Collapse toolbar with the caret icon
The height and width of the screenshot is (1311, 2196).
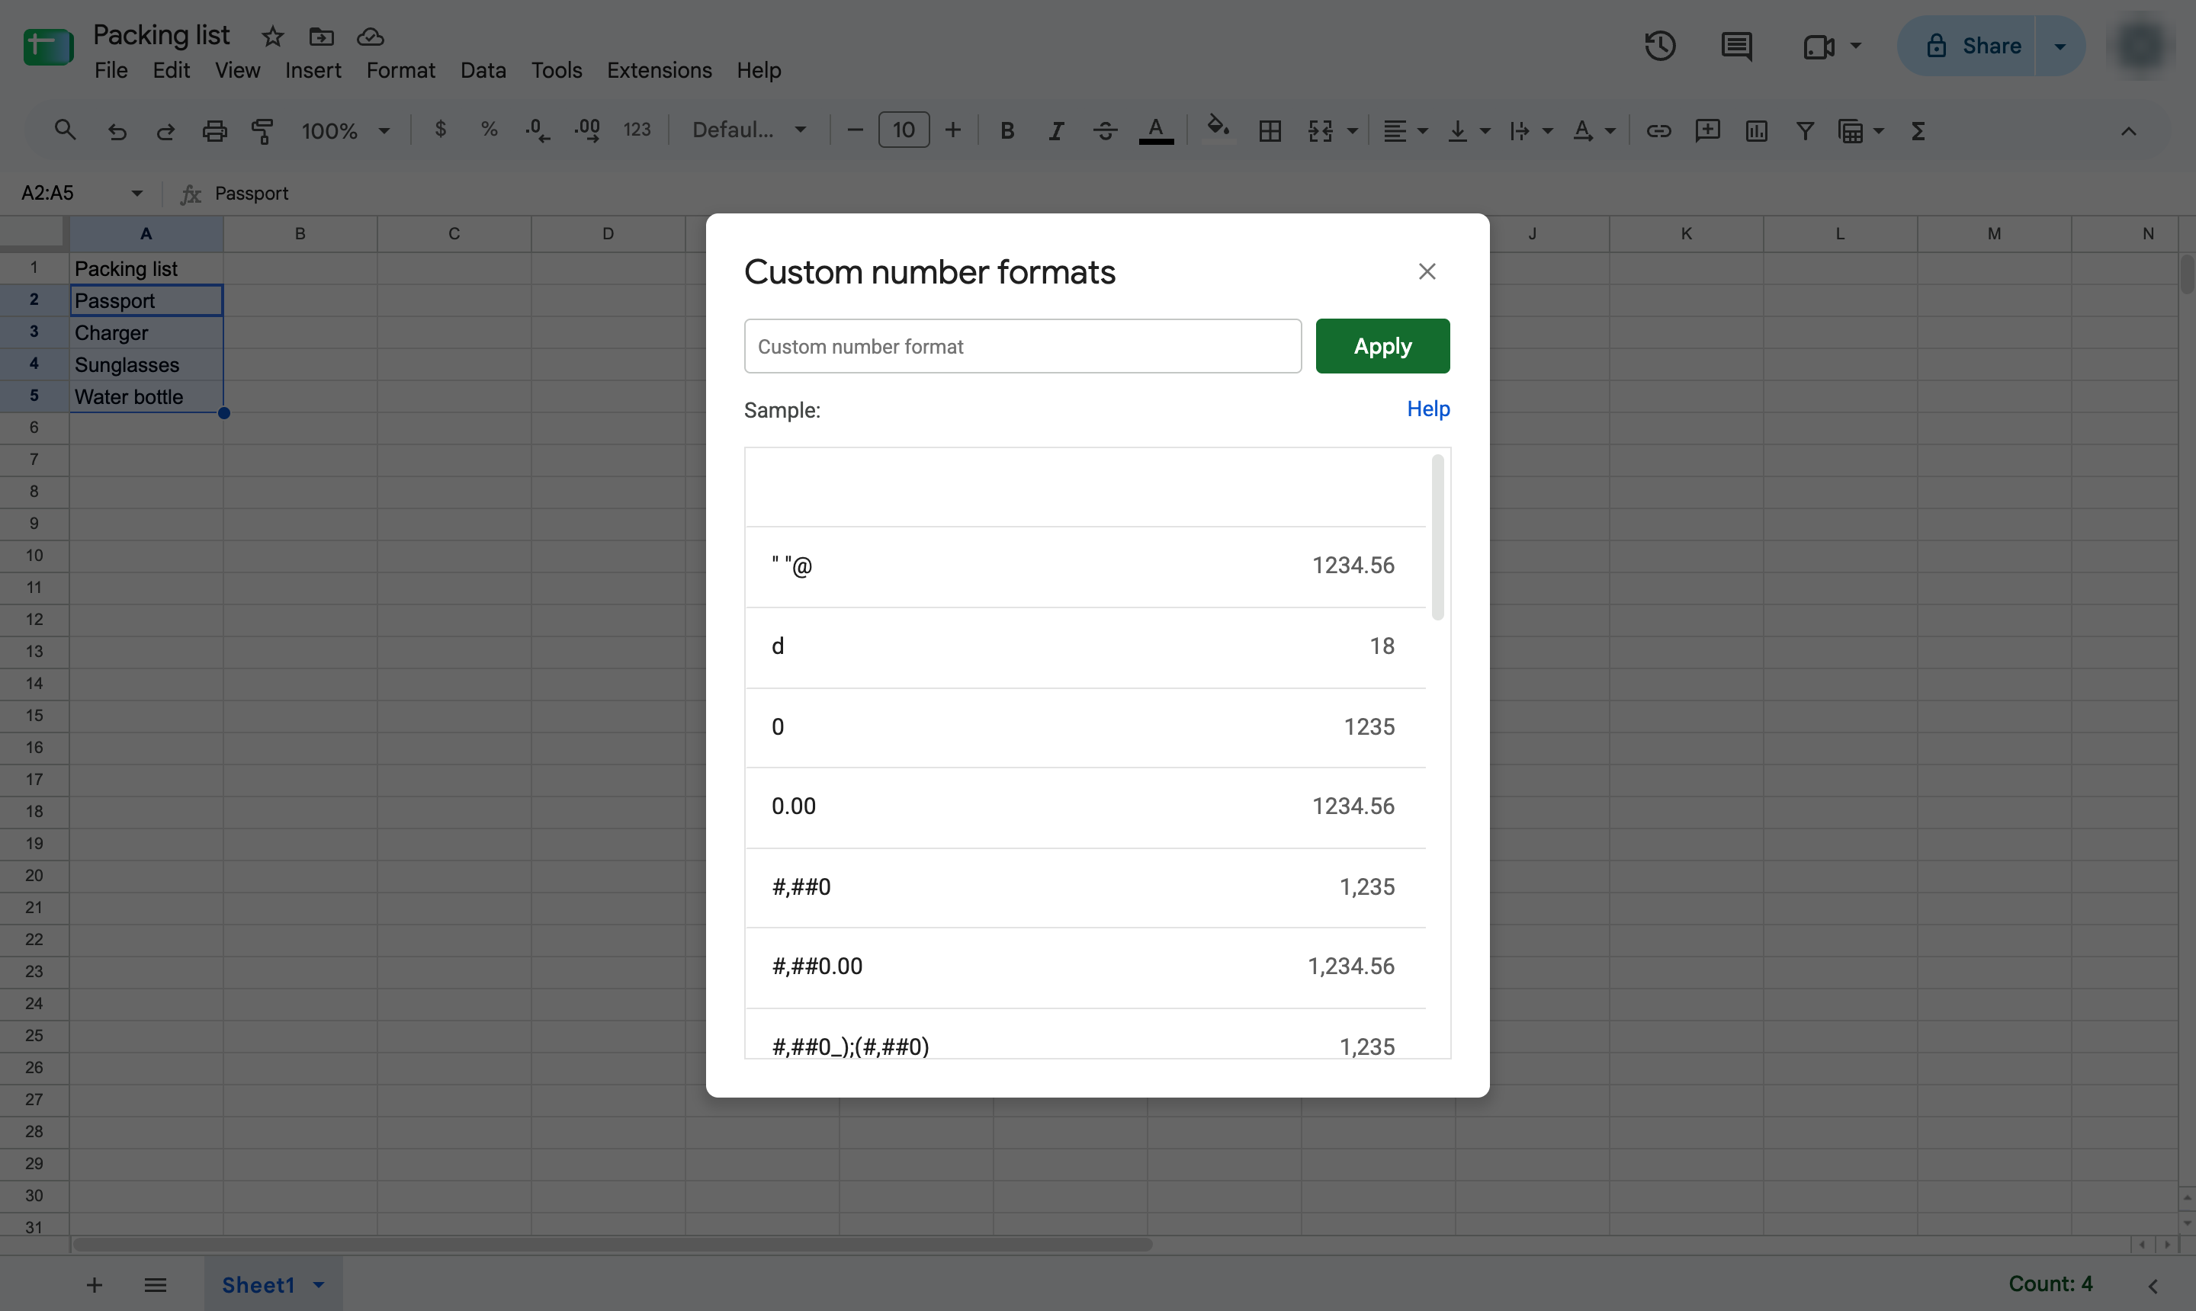[2128, 131]
